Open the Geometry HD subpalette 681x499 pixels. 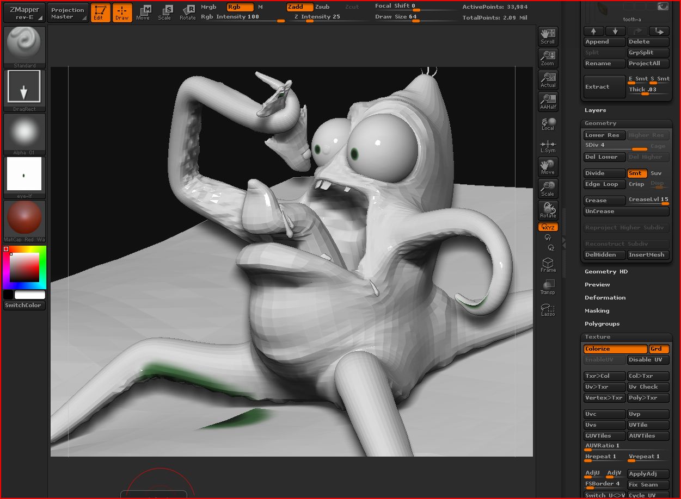tap(606, 272)
